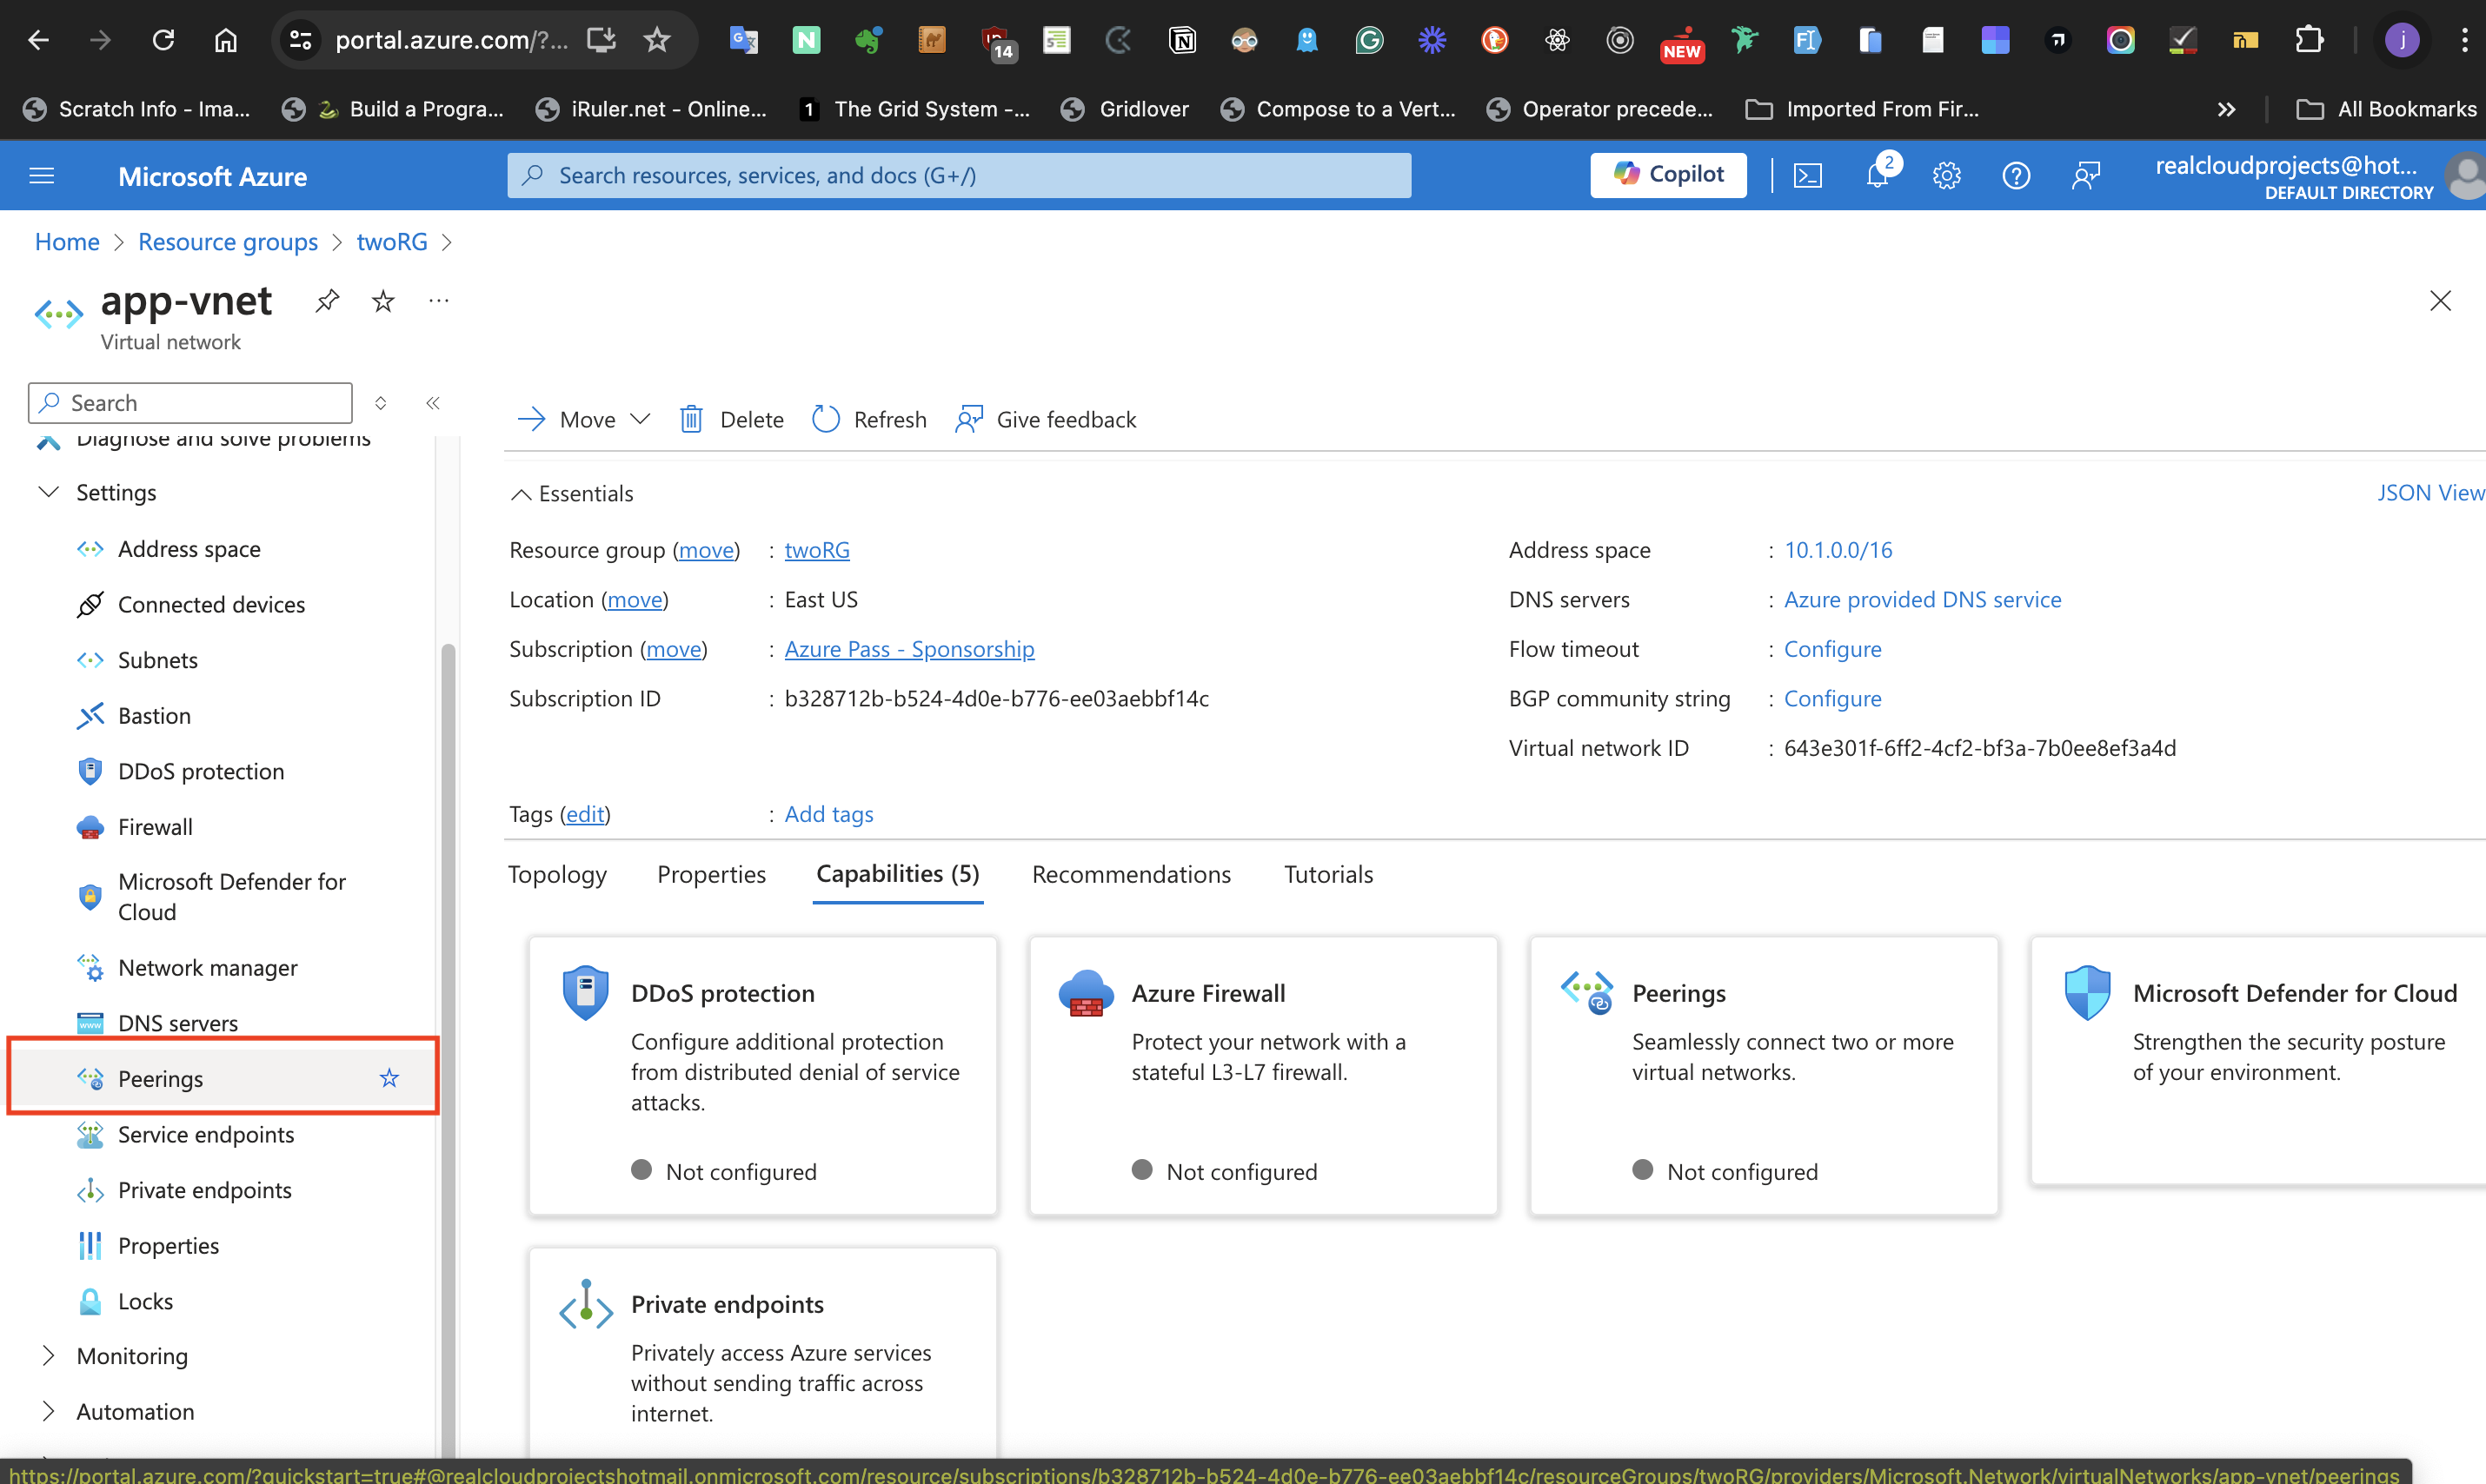This screenshot has width=2486, height=1484.
Task: Collapse the Settings menu section
Action: click(48, 492)
